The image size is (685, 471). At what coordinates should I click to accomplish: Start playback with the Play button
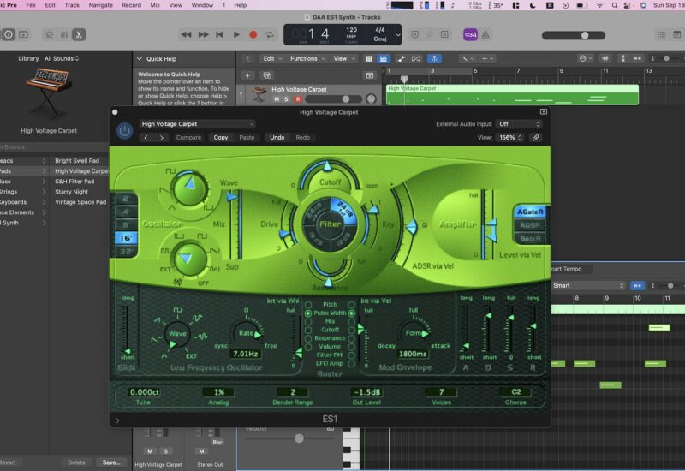[236, 34]
